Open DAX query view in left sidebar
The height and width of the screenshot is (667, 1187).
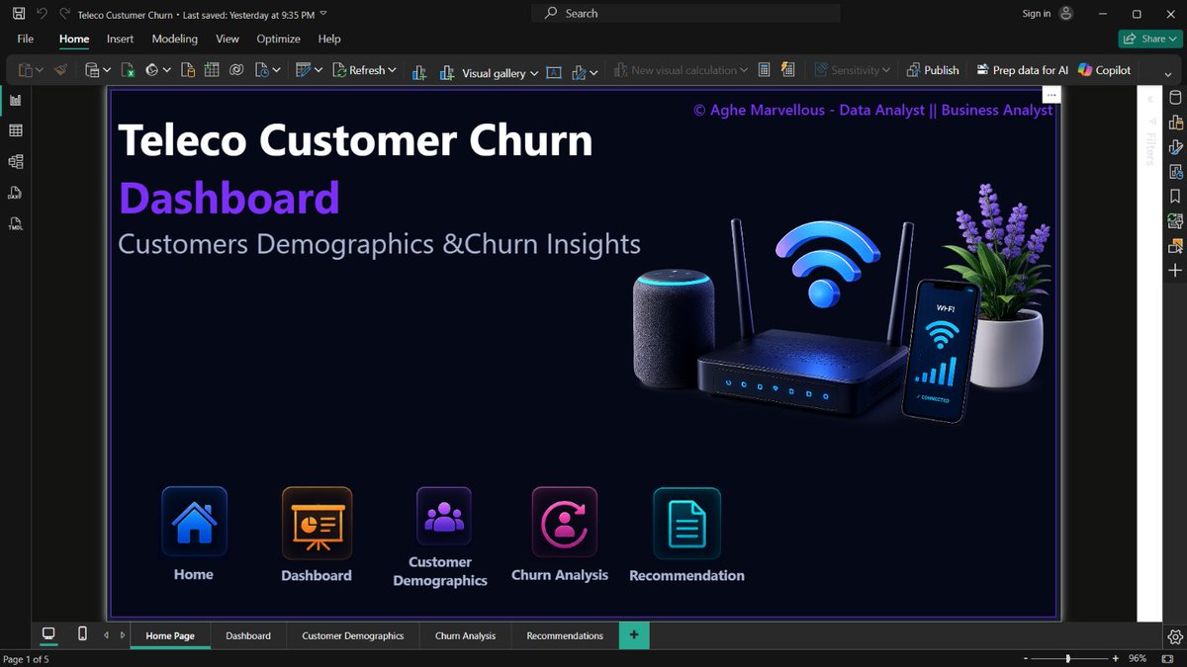click(16, 193)
